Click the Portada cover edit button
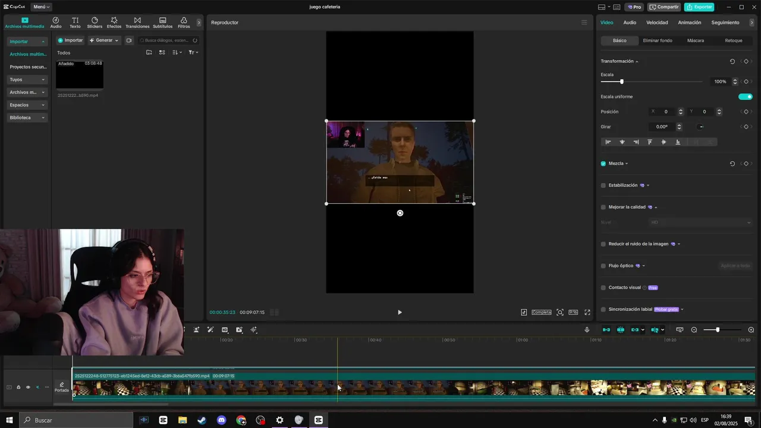 point(62,387)
